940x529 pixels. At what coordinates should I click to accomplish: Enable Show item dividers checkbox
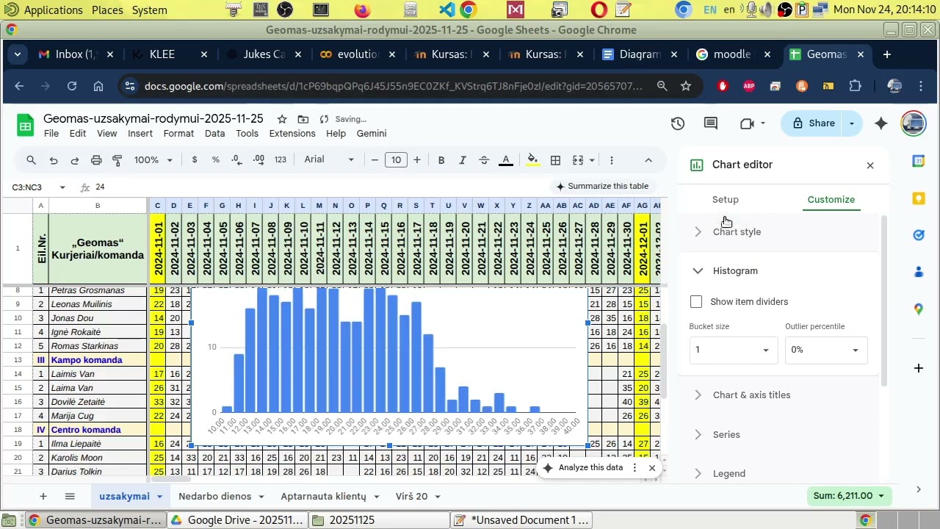pyautogui.click(x=696, y=302)
